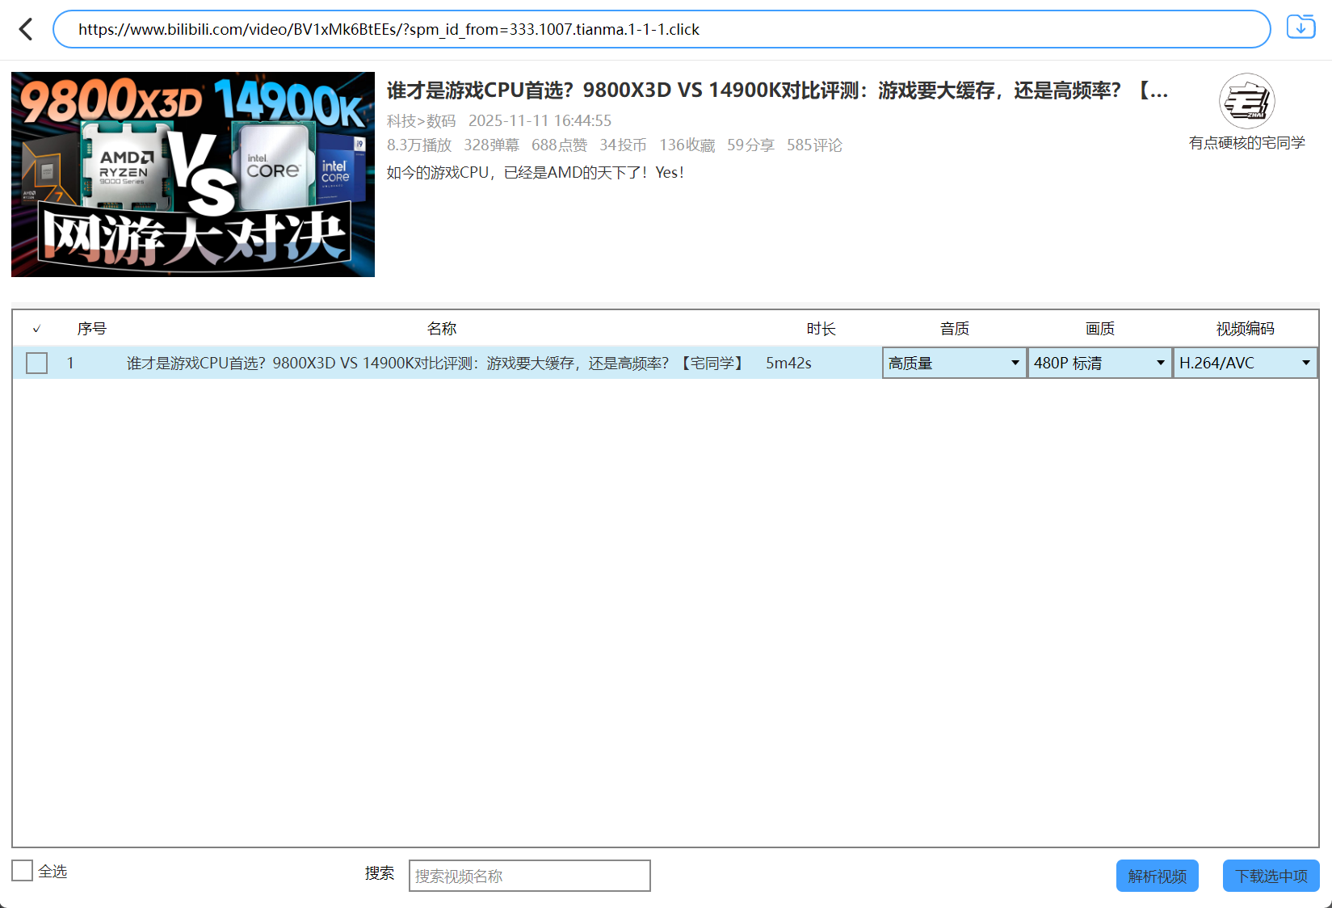
Task: Click the 科技>数码 category label
Action: pyautogui.click(x=421, y=120)
